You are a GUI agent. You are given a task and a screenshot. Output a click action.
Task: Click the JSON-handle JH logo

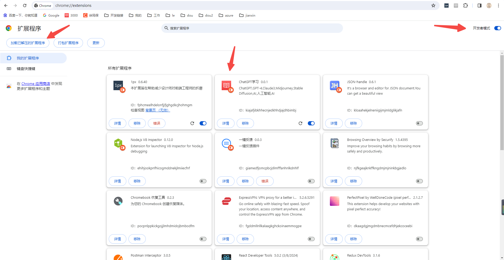[335, 85]
